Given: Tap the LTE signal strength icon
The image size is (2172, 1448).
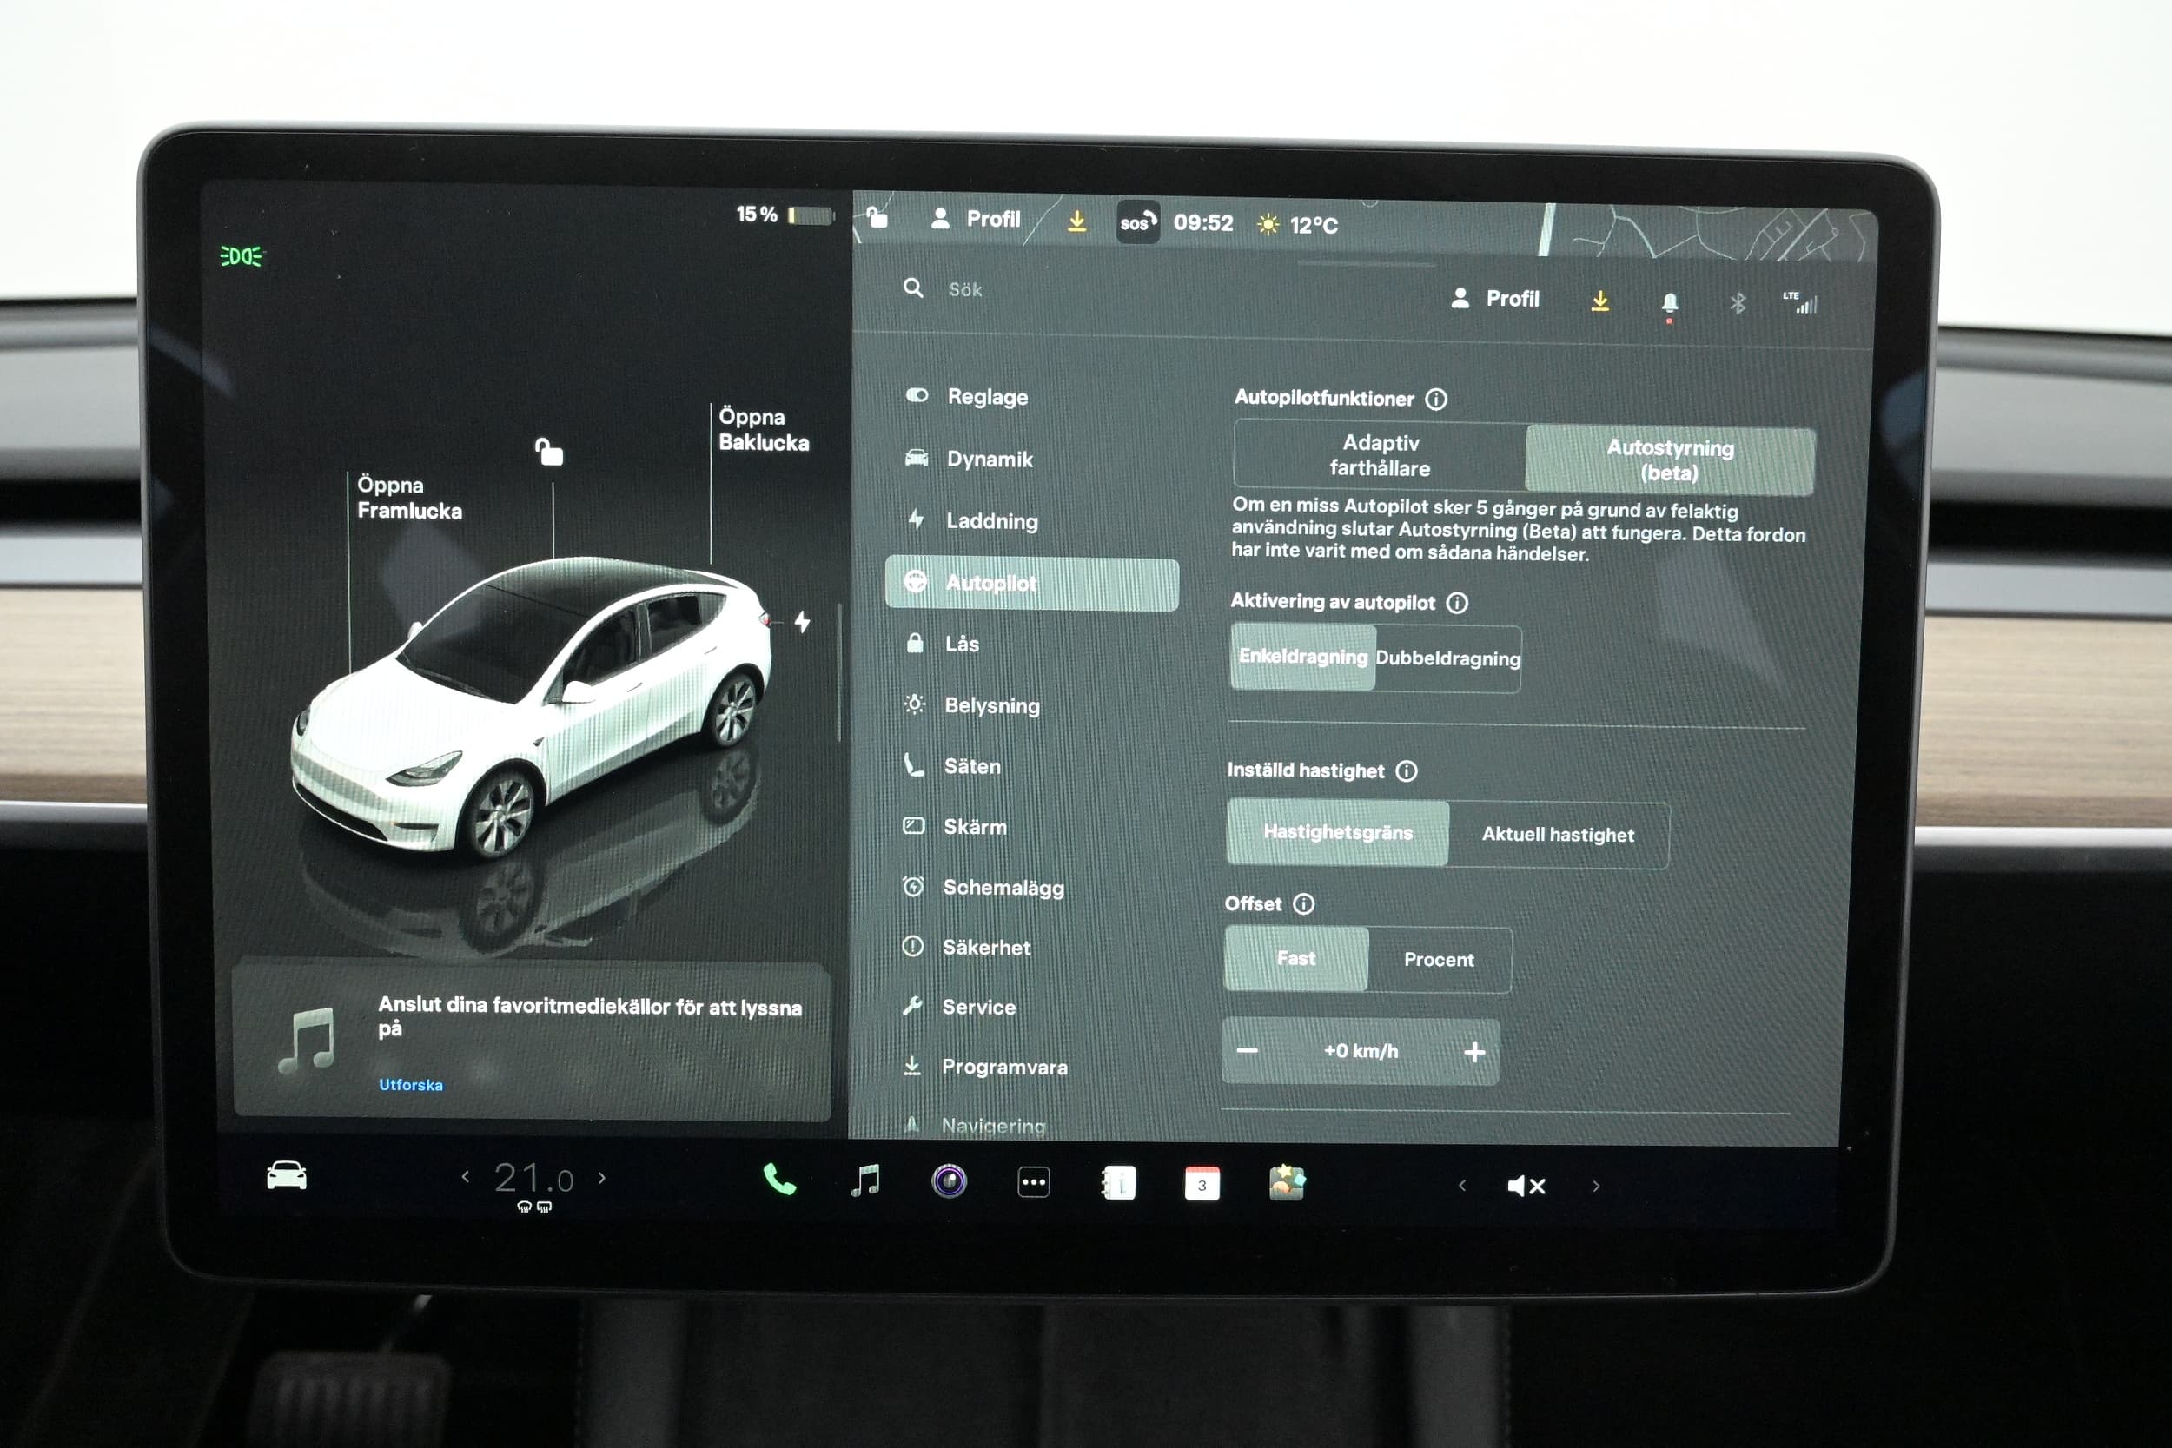Looking at the screenshot, I should pos(1800,302).
